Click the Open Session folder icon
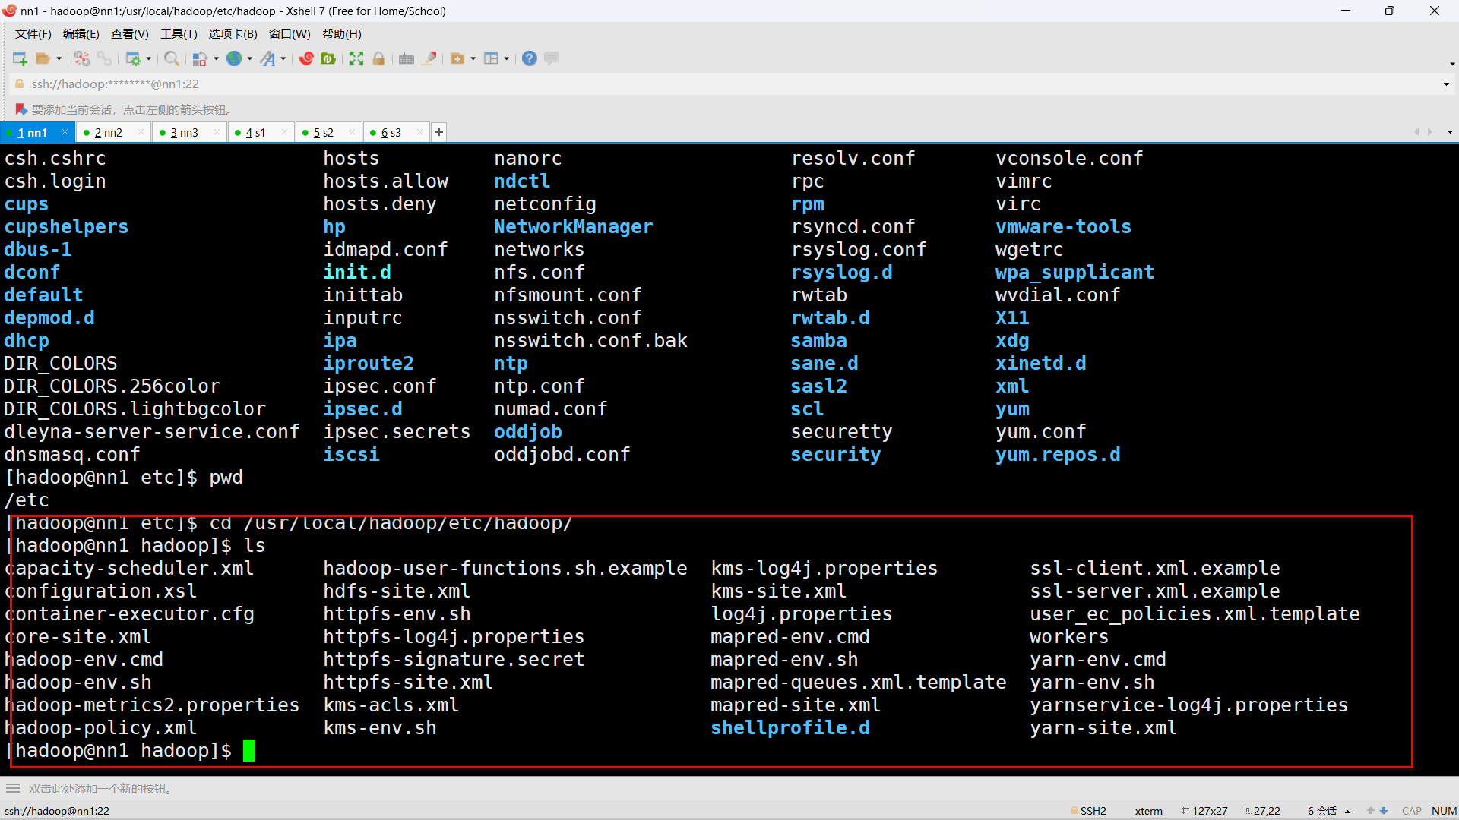This screenshot has height=820, width=1459. point(43,58)
